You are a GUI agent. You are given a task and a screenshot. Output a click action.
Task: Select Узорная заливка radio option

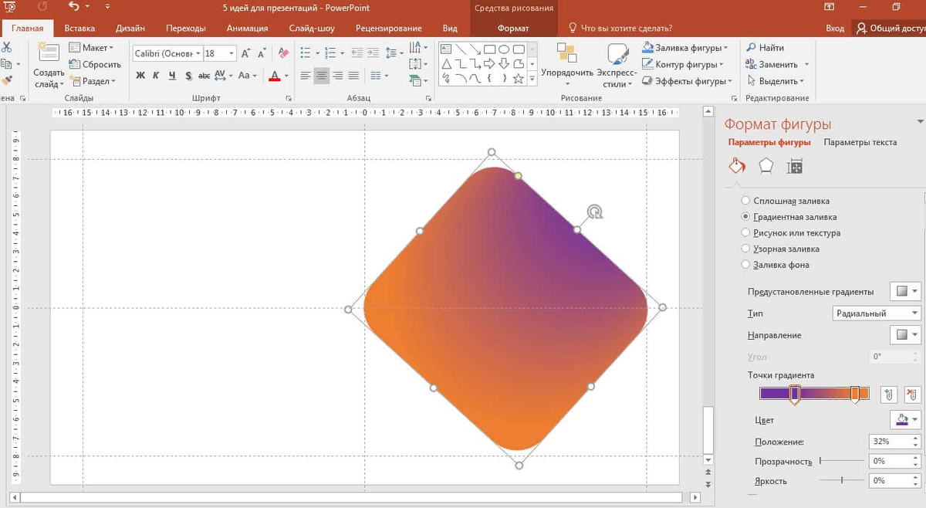pos(745,249)
